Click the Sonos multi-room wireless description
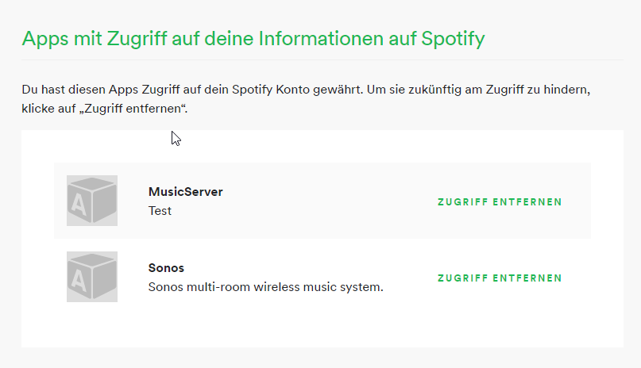This screenshot has width=641, height=368. (265, 287)
